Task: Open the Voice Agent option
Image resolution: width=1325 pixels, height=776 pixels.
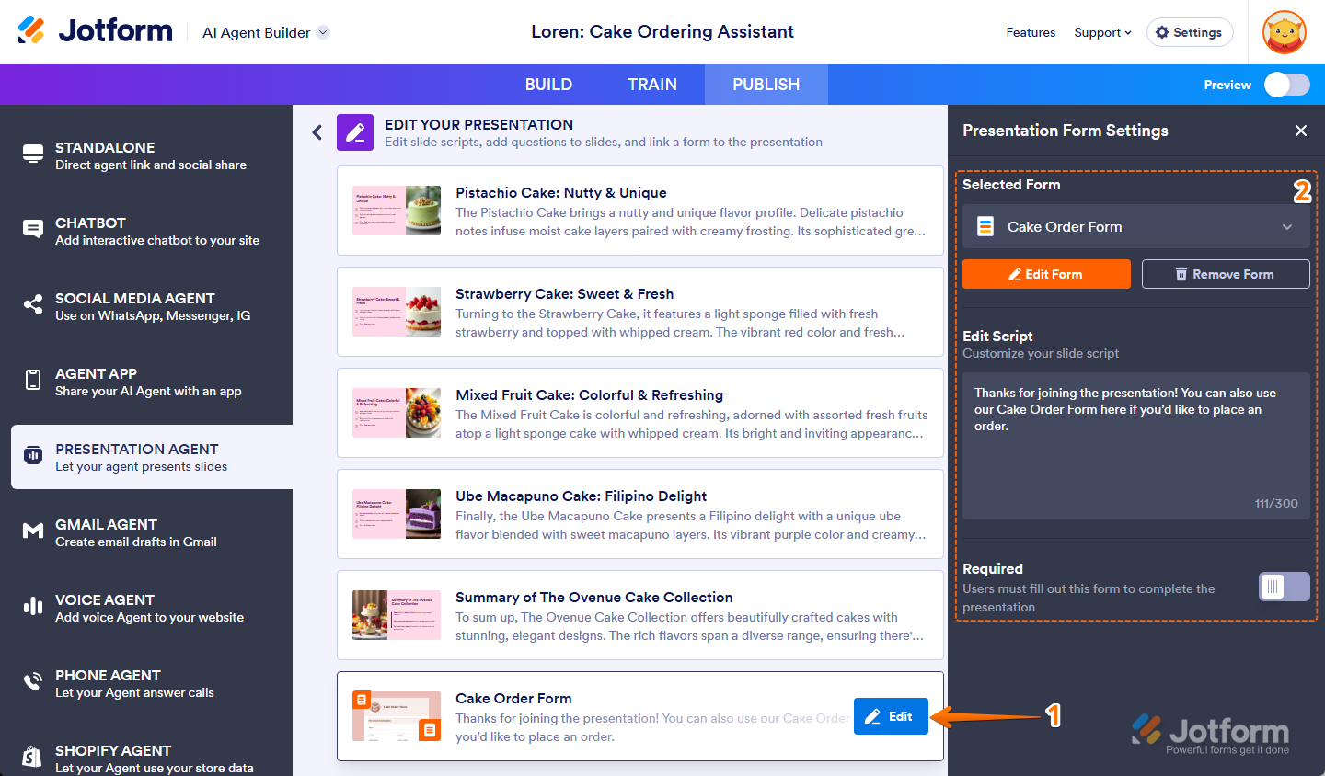Action: (152, 607)
